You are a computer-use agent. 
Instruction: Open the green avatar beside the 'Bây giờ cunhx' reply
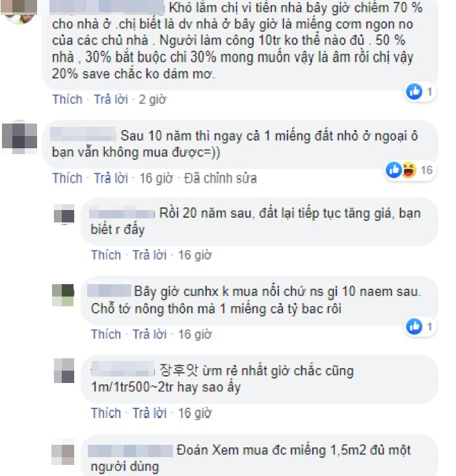[x=63, y=295]
